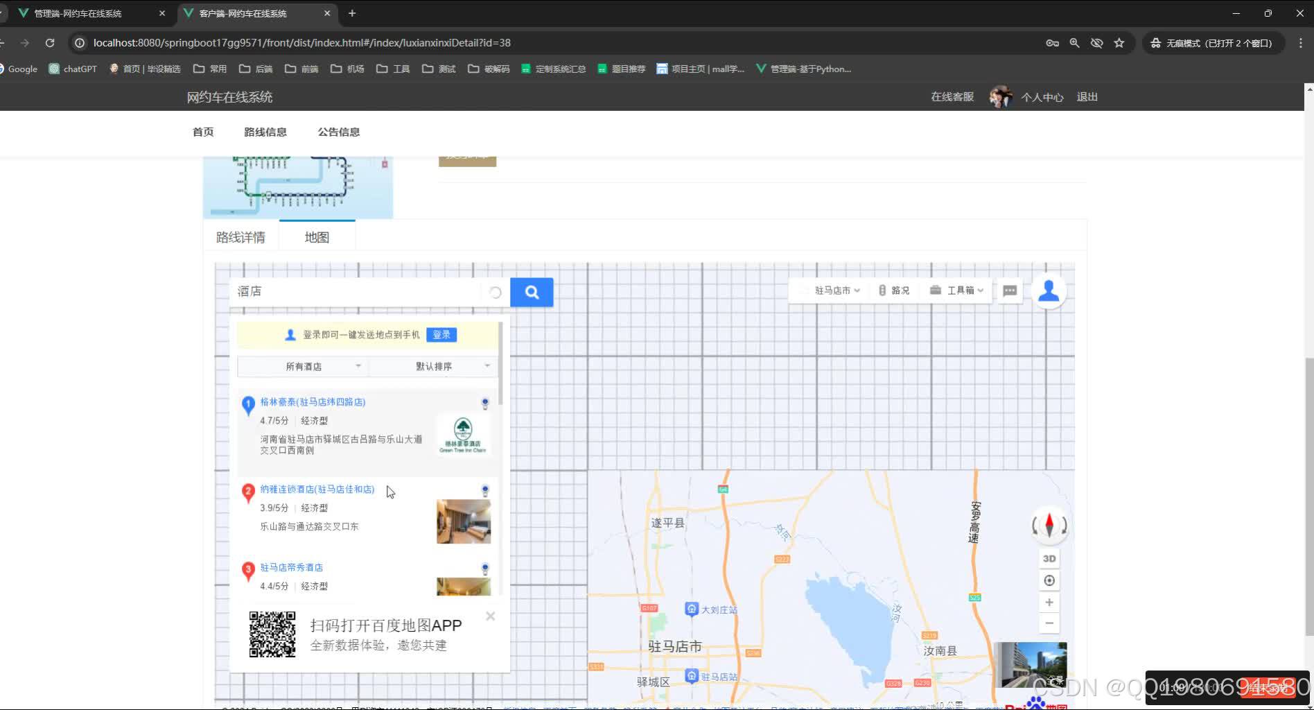This screenshot has height=710, width=1314.
Task: Zoom in using the map plus icon
Action: click(1049, 602)
